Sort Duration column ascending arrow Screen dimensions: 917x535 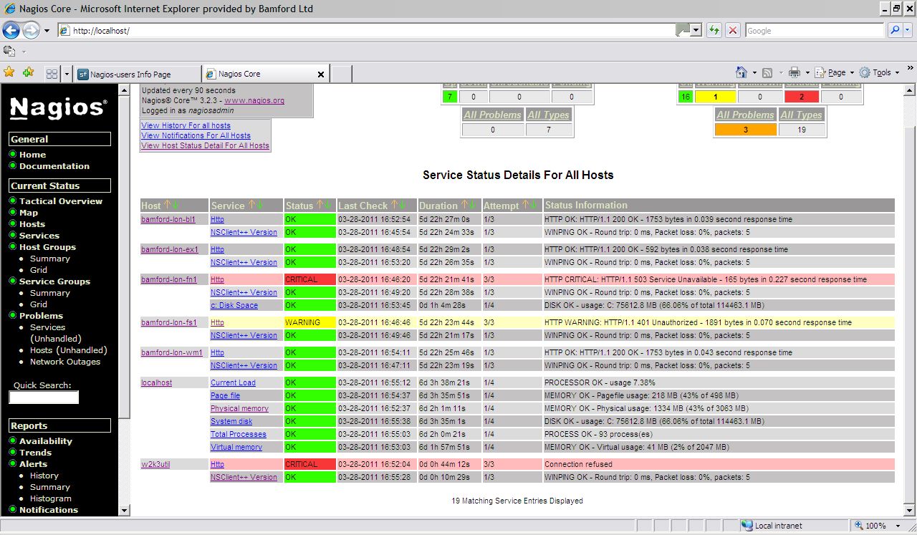(x=463, y=206)
